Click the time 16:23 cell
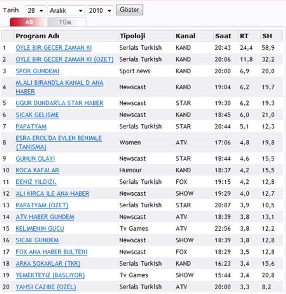This screenshot has width=286, height=294. pos(223,264)
